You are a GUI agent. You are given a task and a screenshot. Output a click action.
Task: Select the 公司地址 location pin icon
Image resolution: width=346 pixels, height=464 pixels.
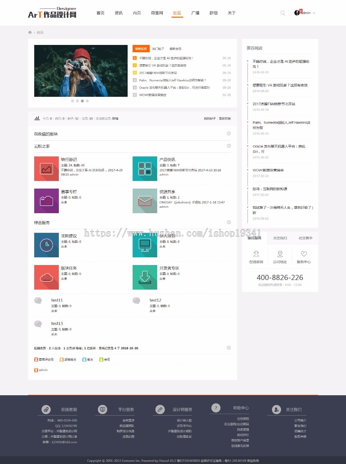click(279, 255)
